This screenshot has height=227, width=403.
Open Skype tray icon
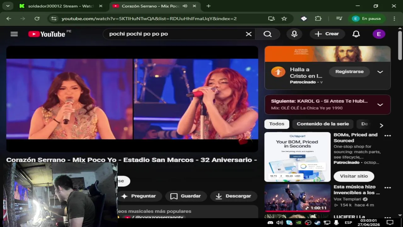pyautogui.click(x=289, y=223)
